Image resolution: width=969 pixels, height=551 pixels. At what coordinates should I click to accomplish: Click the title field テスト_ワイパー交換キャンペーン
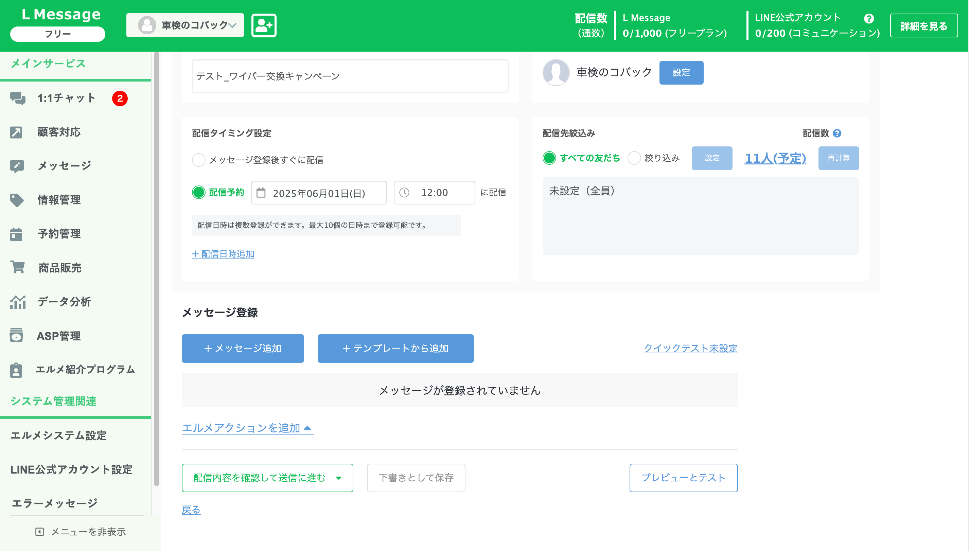350,76
